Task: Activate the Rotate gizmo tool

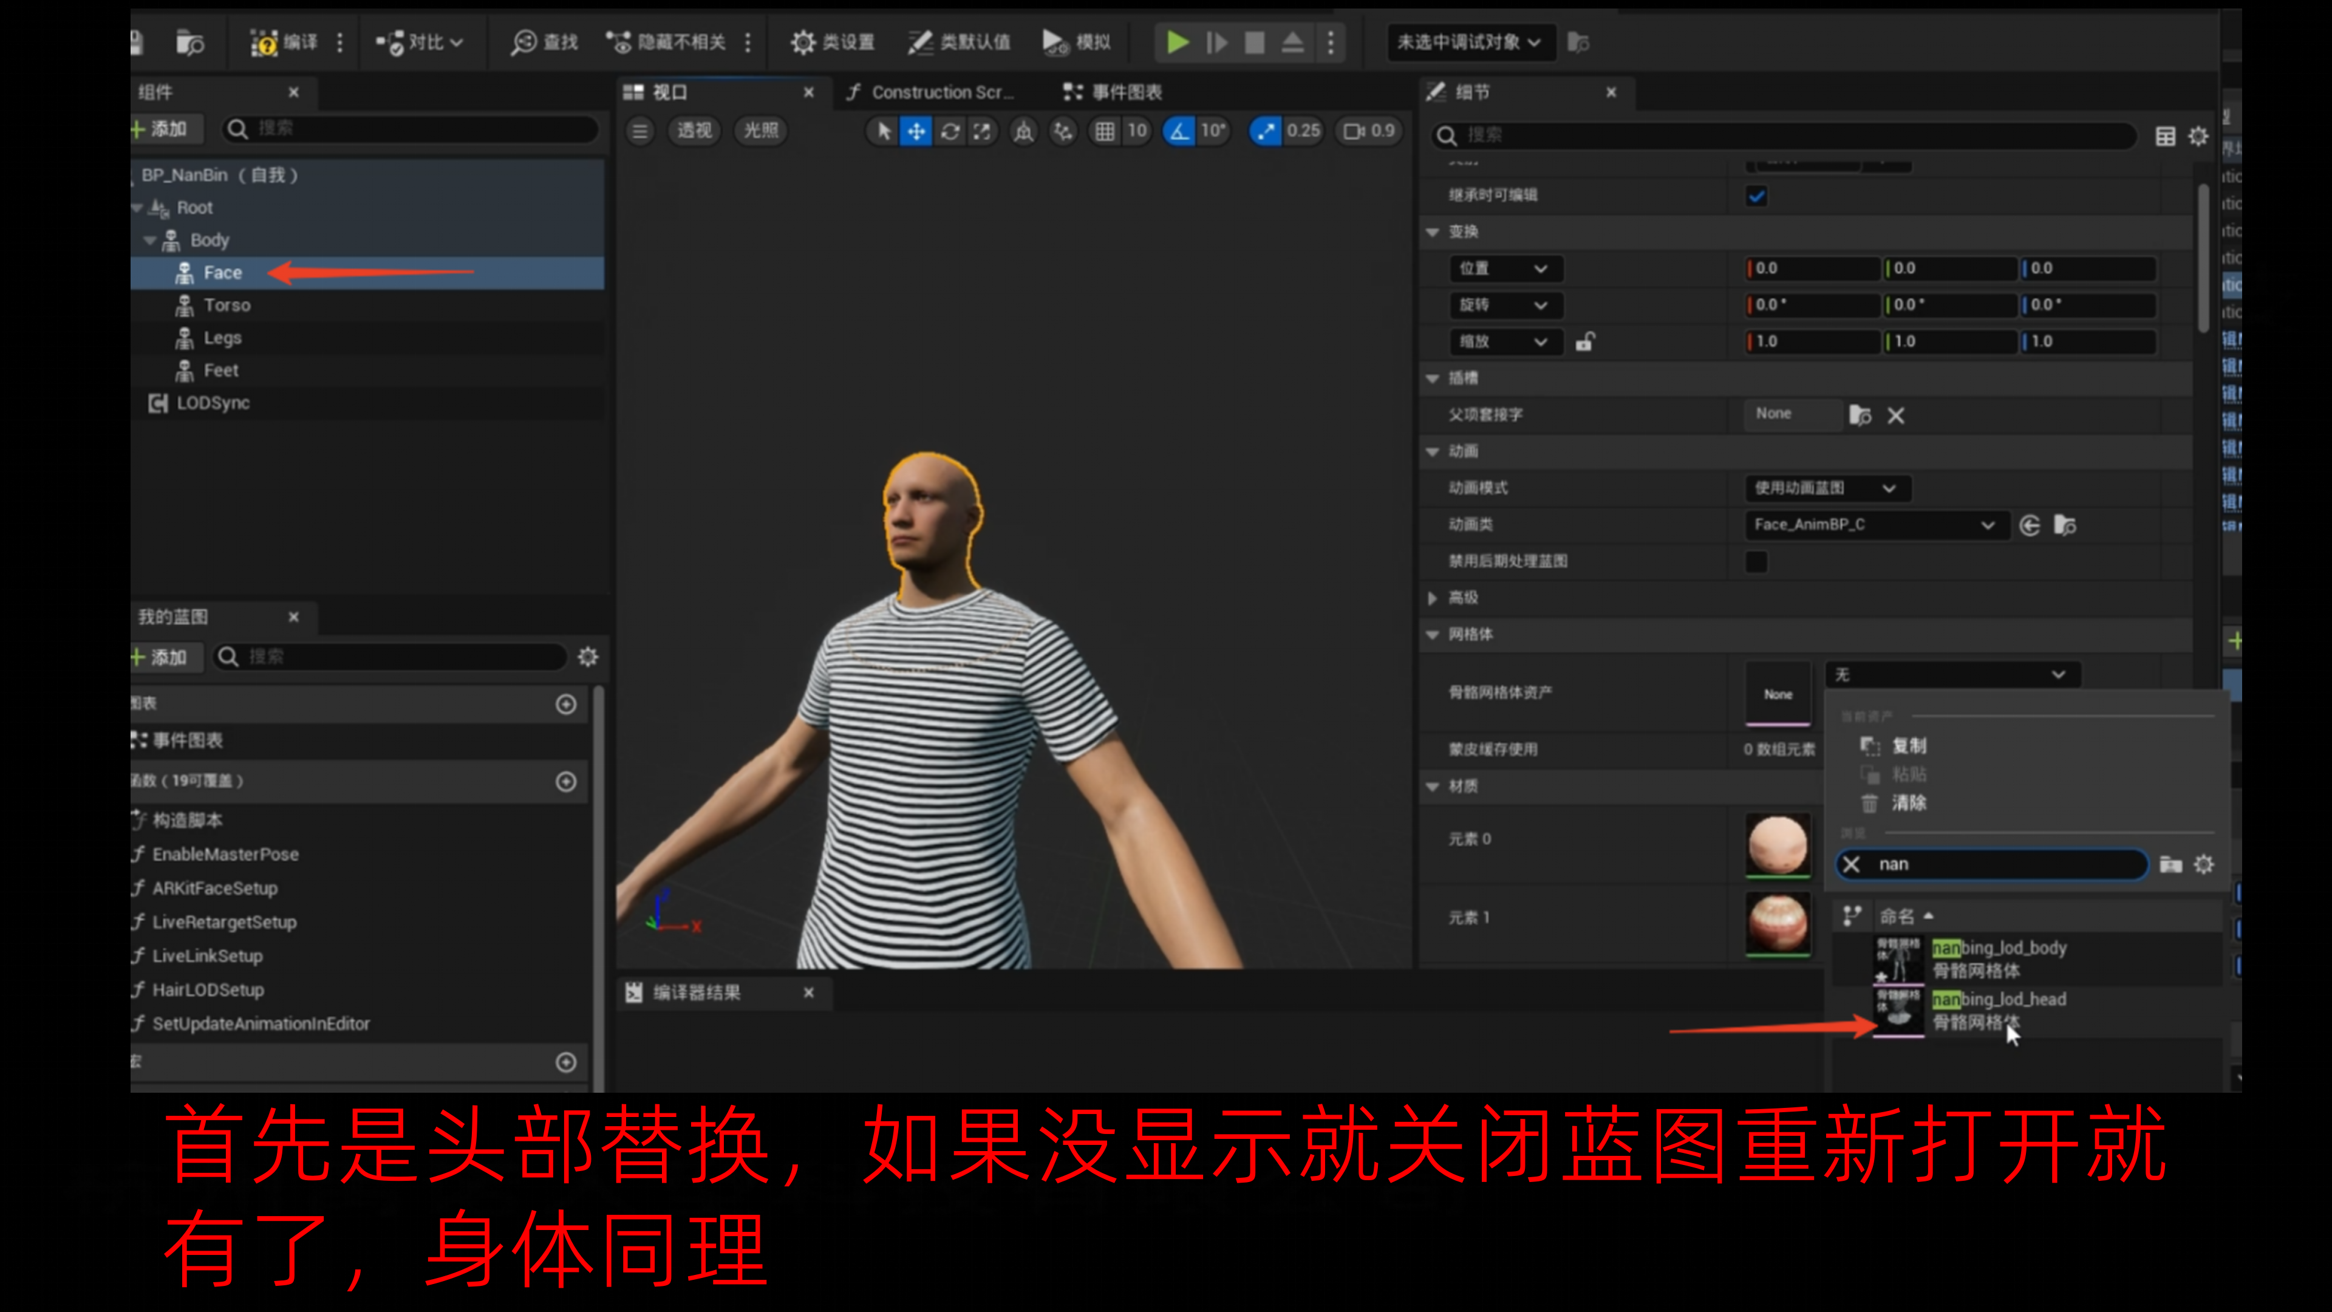Action: tap(950, 131)
